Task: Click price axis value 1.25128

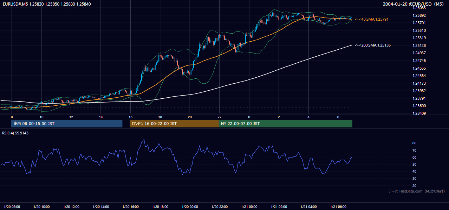Action: [419, 45]
